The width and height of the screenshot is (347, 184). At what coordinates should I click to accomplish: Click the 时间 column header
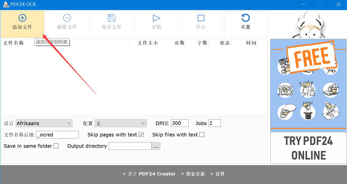point(245,43)
